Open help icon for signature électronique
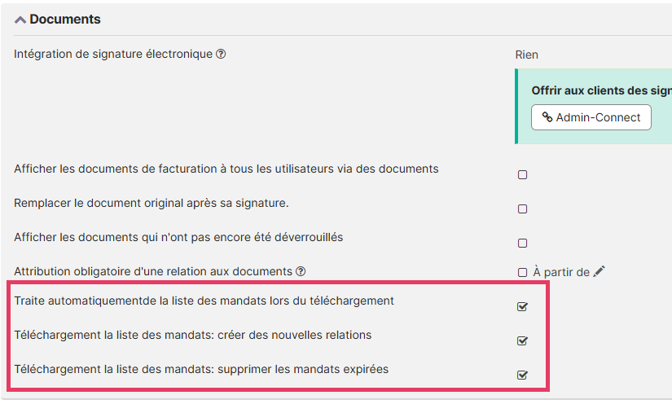 (221, 55)
